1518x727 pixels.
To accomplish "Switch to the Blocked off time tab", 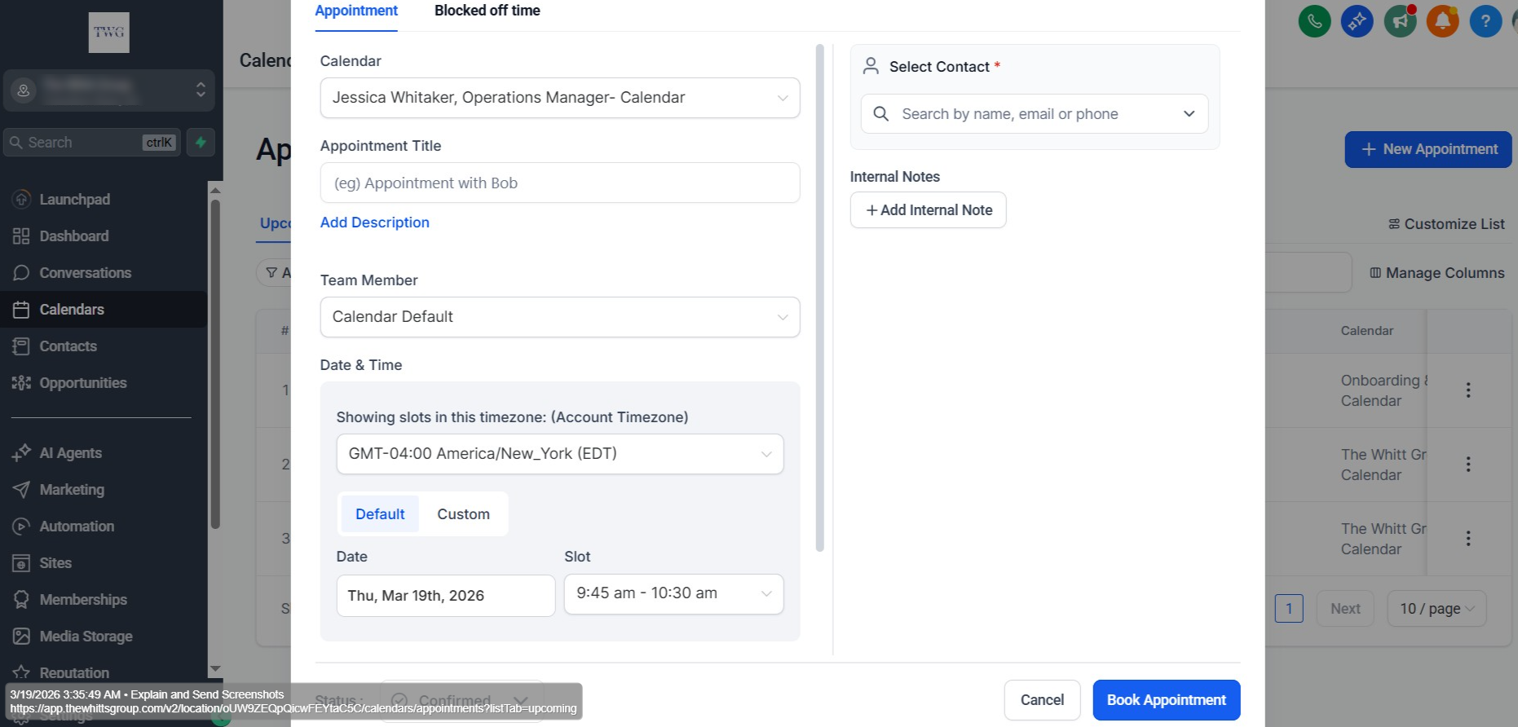I will point(487,11).
